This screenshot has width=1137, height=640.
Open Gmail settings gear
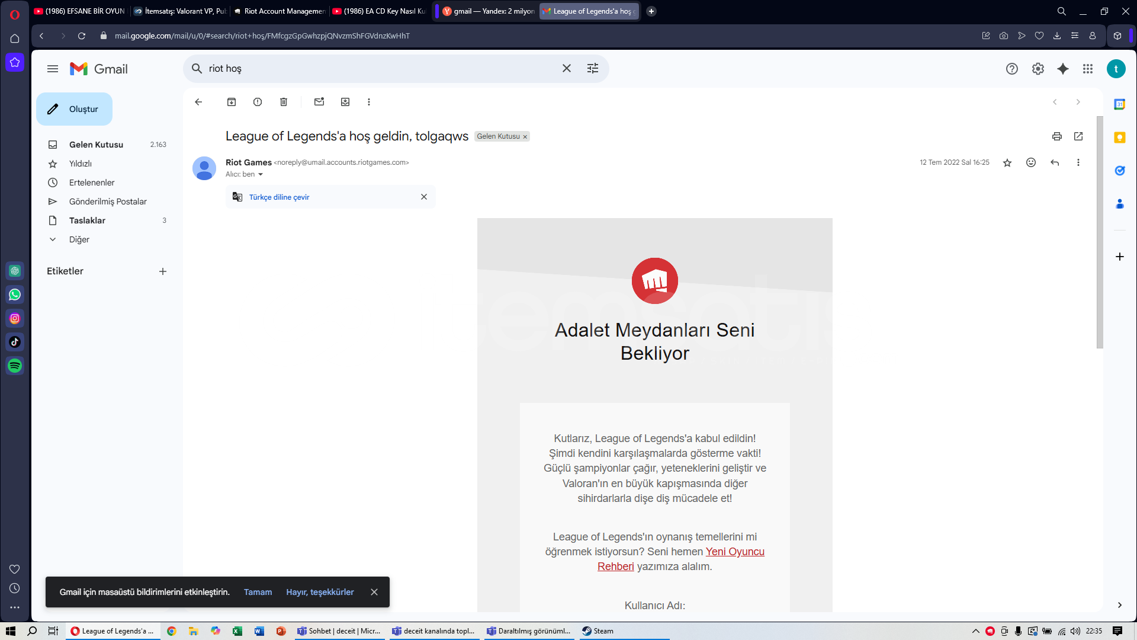tap(1038, 69)
